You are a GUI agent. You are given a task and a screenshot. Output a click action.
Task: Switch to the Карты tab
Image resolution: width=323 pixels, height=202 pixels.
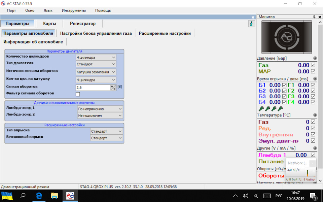50,24
